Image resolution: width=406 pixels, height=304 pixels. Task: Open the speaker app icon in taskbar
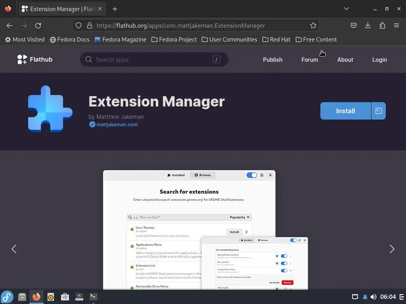51,297
